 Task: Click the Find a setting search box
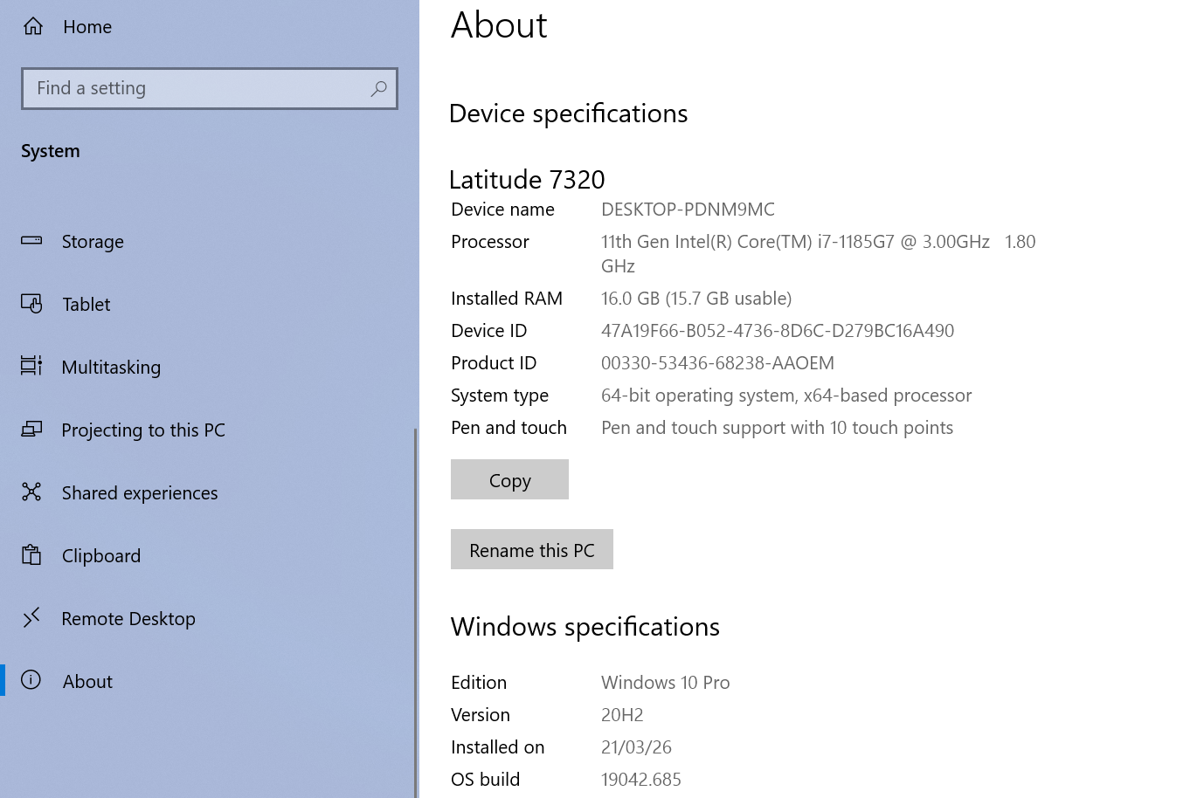tap(210, 88)
